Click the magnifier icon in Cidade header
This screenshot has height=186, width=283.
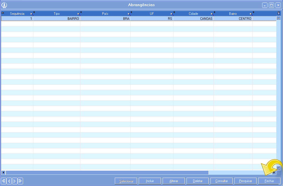click(x=212, y=14)
